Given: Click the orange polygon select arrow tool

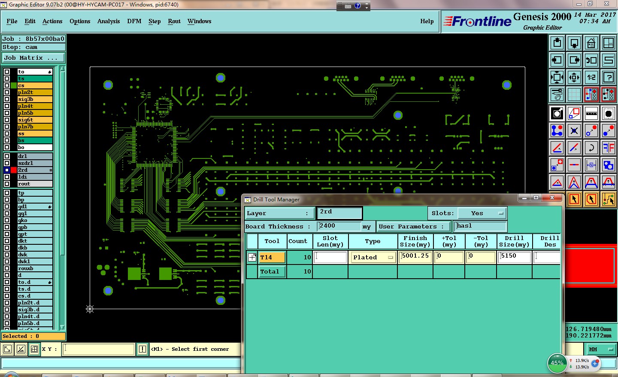Looking at the screenshot, I should (x=591, y=199).
